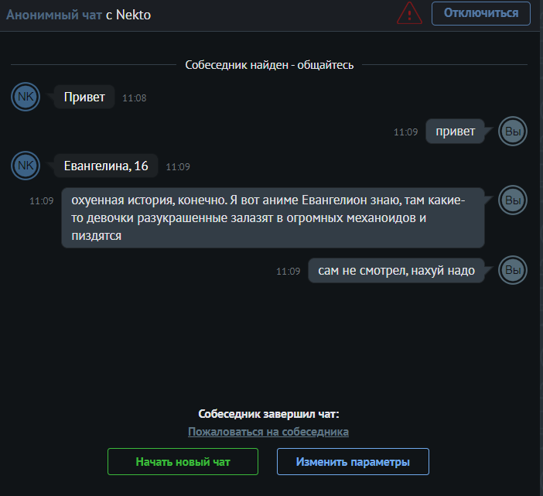
Task: Click the red warning triangle icon
Action: (x=409, y=13)
